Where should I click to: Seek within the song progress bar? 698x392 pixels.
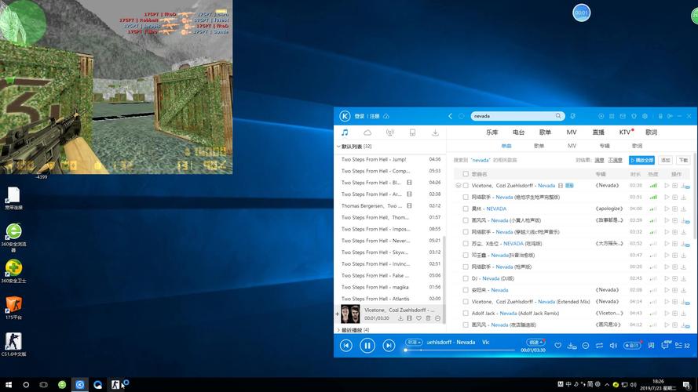tap(460, 350)
